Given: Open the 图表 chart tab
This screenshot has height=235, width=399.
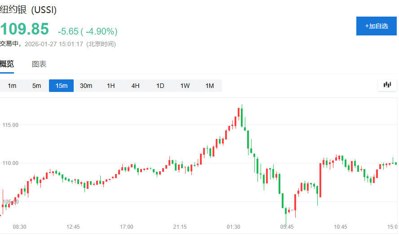Looking at the screenshot, I should [39, 64].
